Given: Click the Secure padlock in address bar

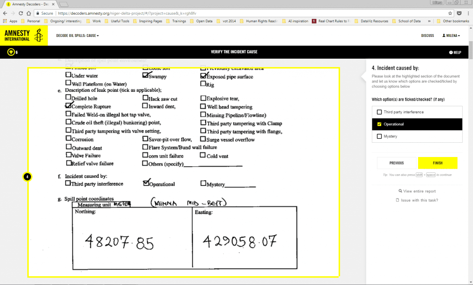Looking at the screenshot, I should [x=38, y=13].
